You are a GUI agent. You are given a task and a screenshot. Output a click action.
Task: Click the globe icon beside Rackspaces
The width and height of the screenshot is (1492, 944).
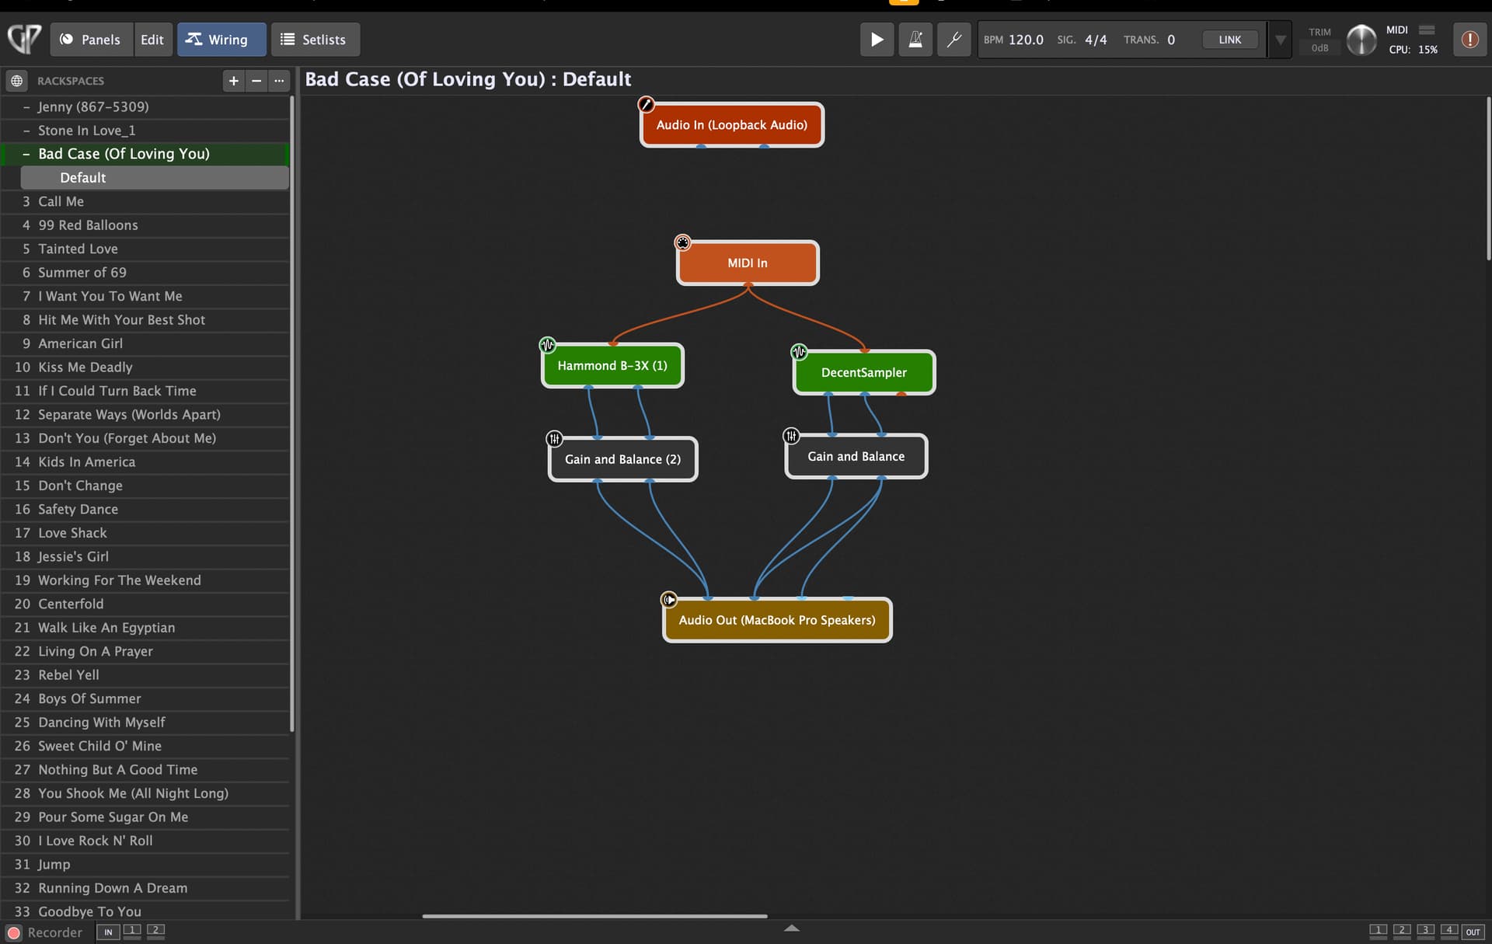tap(17, 81)
